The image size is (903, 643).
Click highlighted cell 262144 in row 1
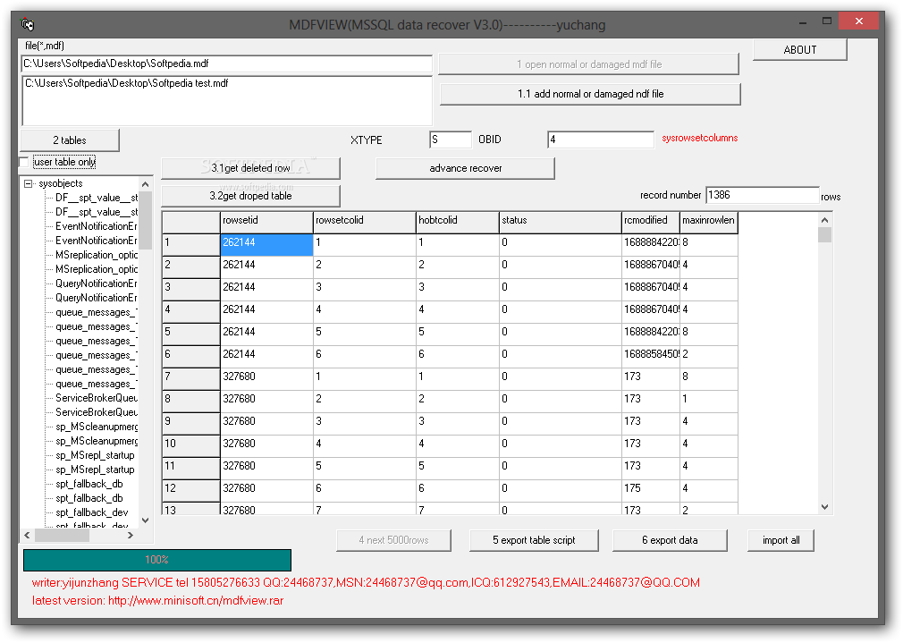[x=266, y=245]
